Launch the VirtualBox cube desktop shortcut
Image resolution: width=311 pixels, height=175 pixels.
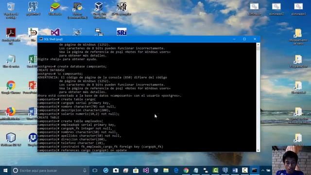99,10
